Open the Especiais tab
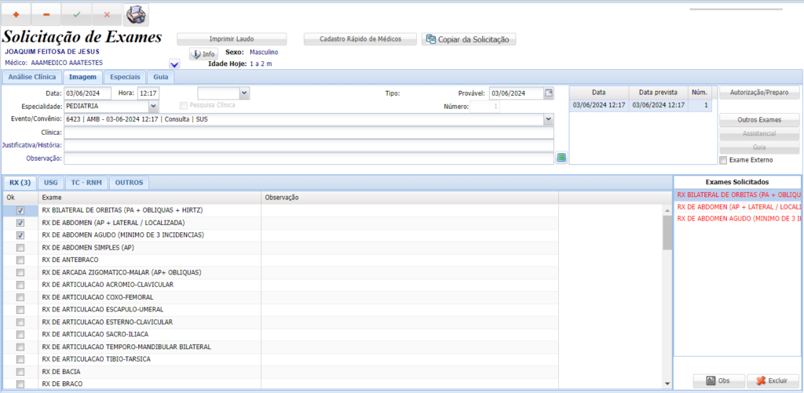 125,77
